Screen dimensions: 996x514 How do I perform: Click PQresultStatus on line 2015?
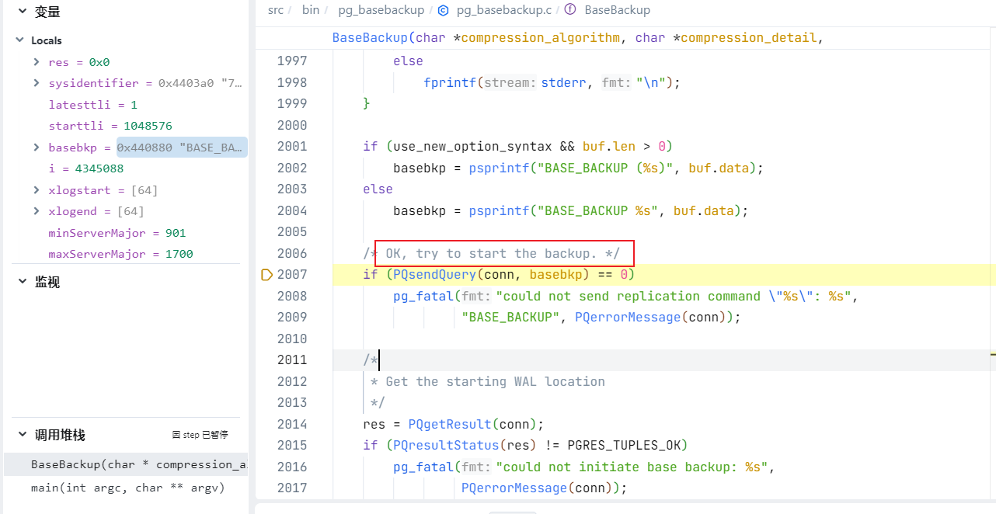(x=446, y=445)
